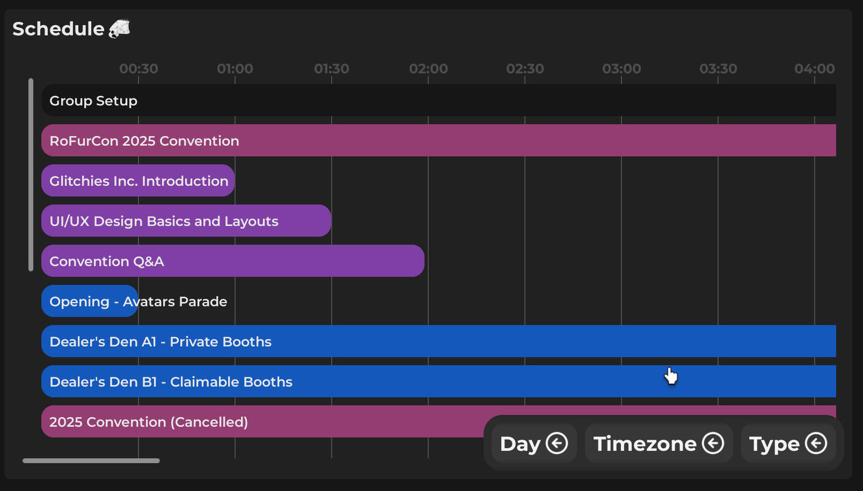Select Dealer's Den A1 - Private Booths

(438, 341)
